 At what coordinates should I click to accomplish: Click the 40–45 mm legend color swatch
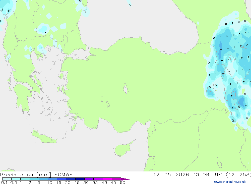pos(107,179)
